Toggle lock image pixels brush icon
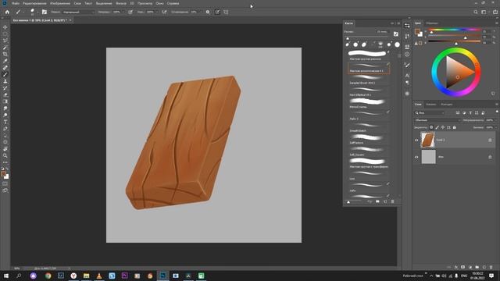 tap(437, 127)
